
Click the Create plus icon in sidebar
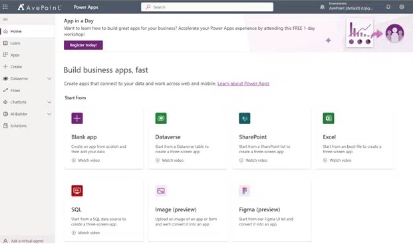click(5, 67)
